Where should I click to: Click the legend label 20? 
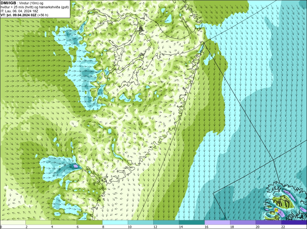pos(258,227)
